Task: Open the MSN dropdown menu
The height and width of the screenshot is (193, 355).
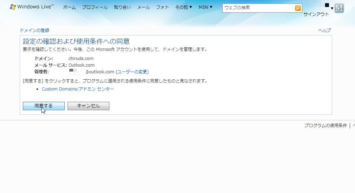Action: (205, 7)
